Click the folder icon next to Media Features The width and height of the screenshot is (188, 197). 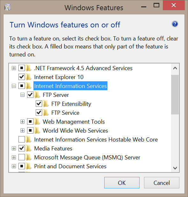[28, 148]
